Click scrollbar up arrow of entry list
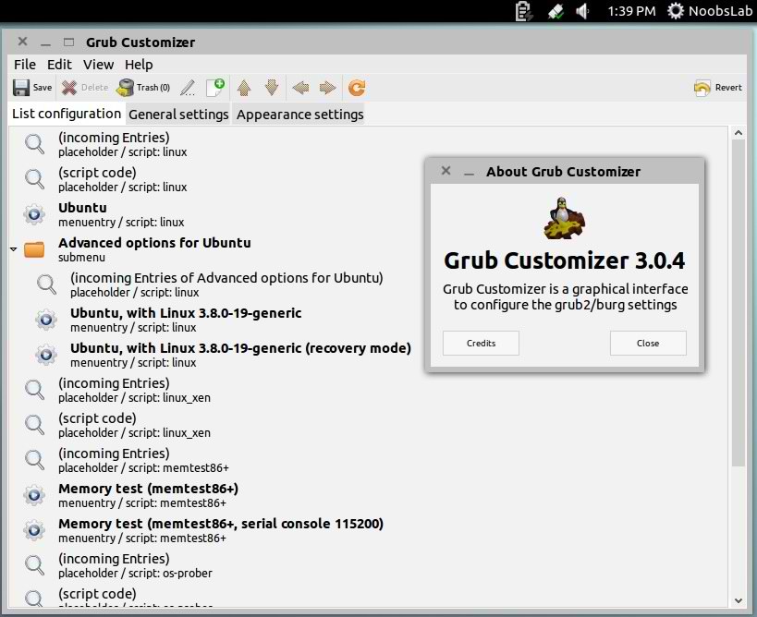 739,133
